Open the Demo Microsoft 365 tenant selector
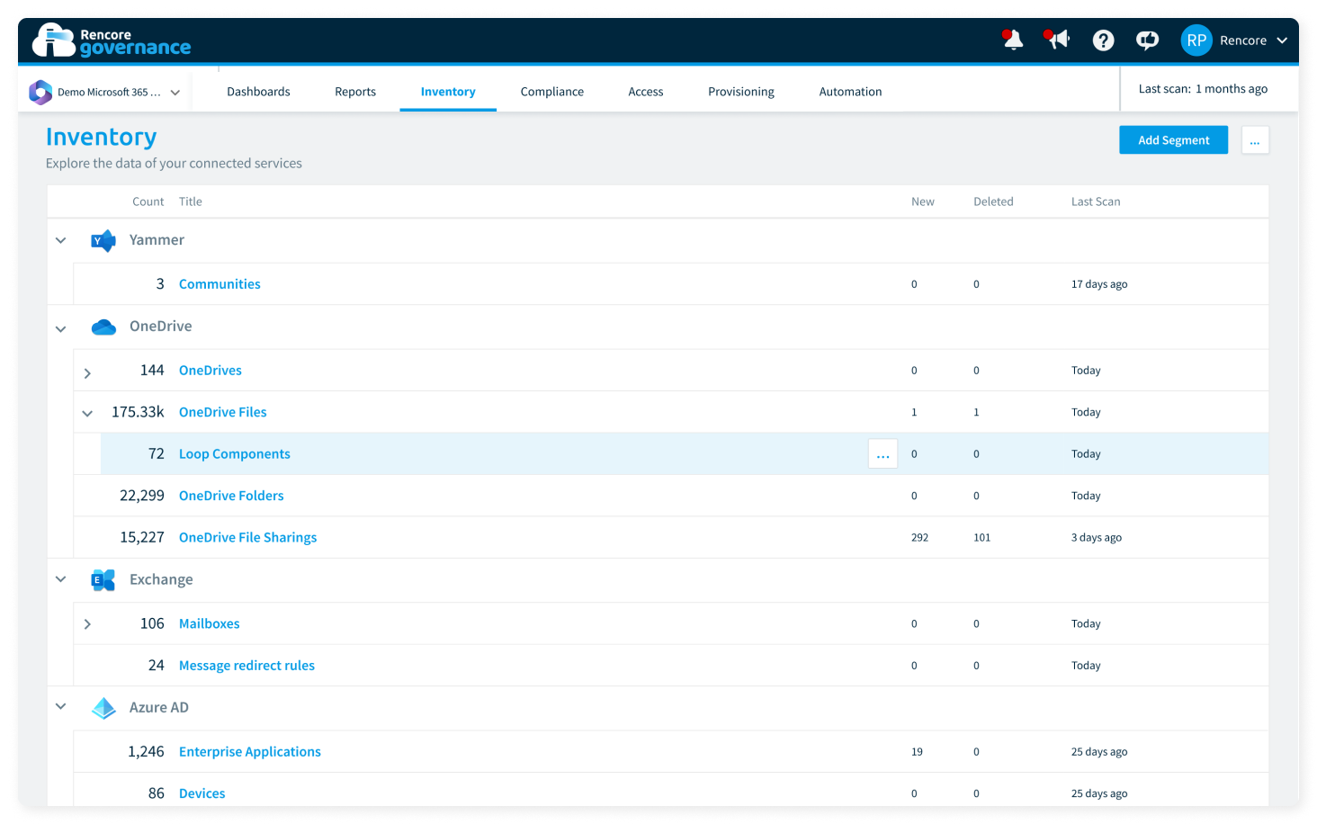The height and width of the screenshot is (824, 1317). (x=104, y=92)
